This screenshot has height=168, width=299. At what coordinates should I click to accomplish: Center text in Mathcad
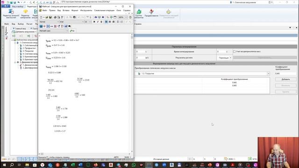[110, 22]
